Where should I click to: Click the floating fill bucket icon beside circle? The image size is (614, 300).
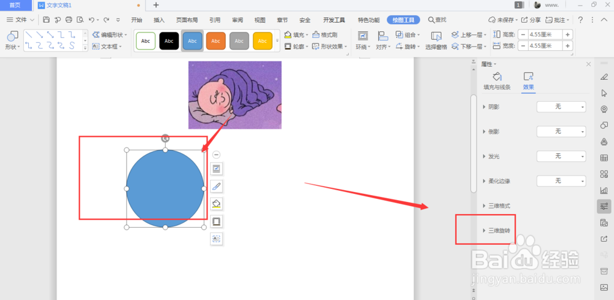point(216,204)
